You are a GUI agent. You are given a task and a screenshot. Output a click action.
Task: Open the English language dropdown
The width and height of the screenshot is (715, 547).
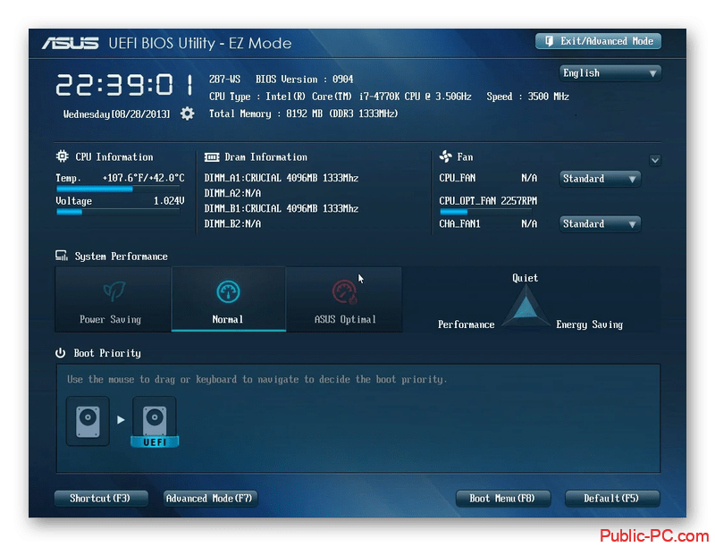[x=610, y=73]
